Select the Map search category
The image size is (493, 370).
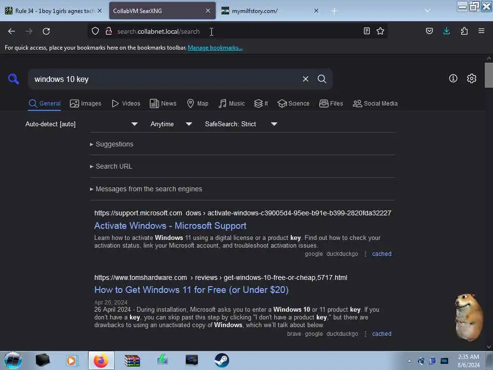coord(197,104)
